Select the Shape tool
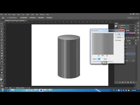The height and width of the screenshot is (105, 140). (x=2, y=70)
